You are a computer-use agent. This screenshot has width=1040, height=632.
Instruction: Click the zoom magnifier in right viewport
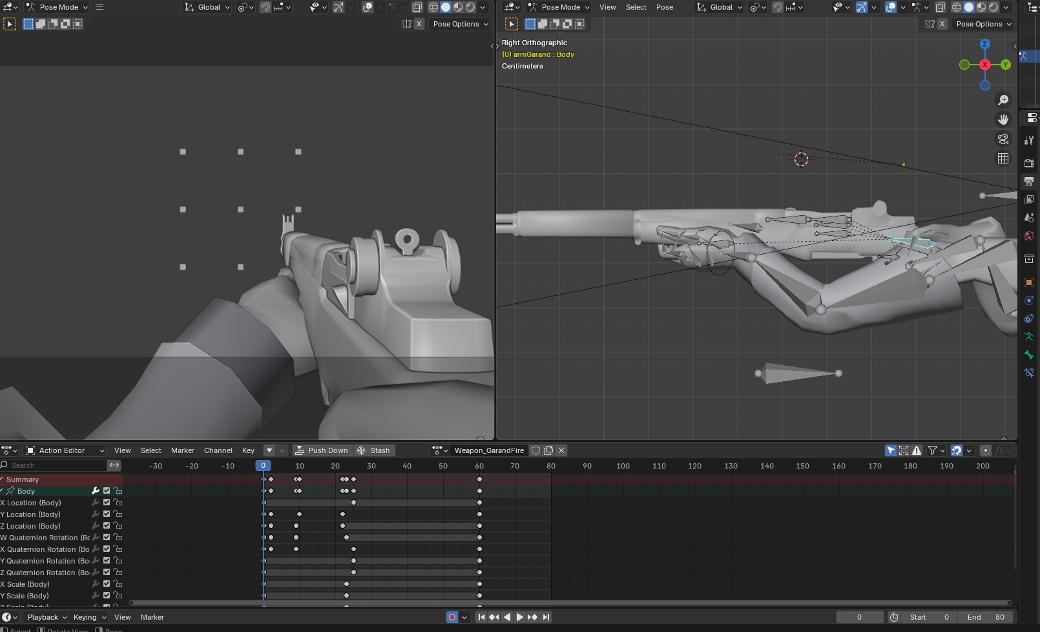(x=1003, y=100)
